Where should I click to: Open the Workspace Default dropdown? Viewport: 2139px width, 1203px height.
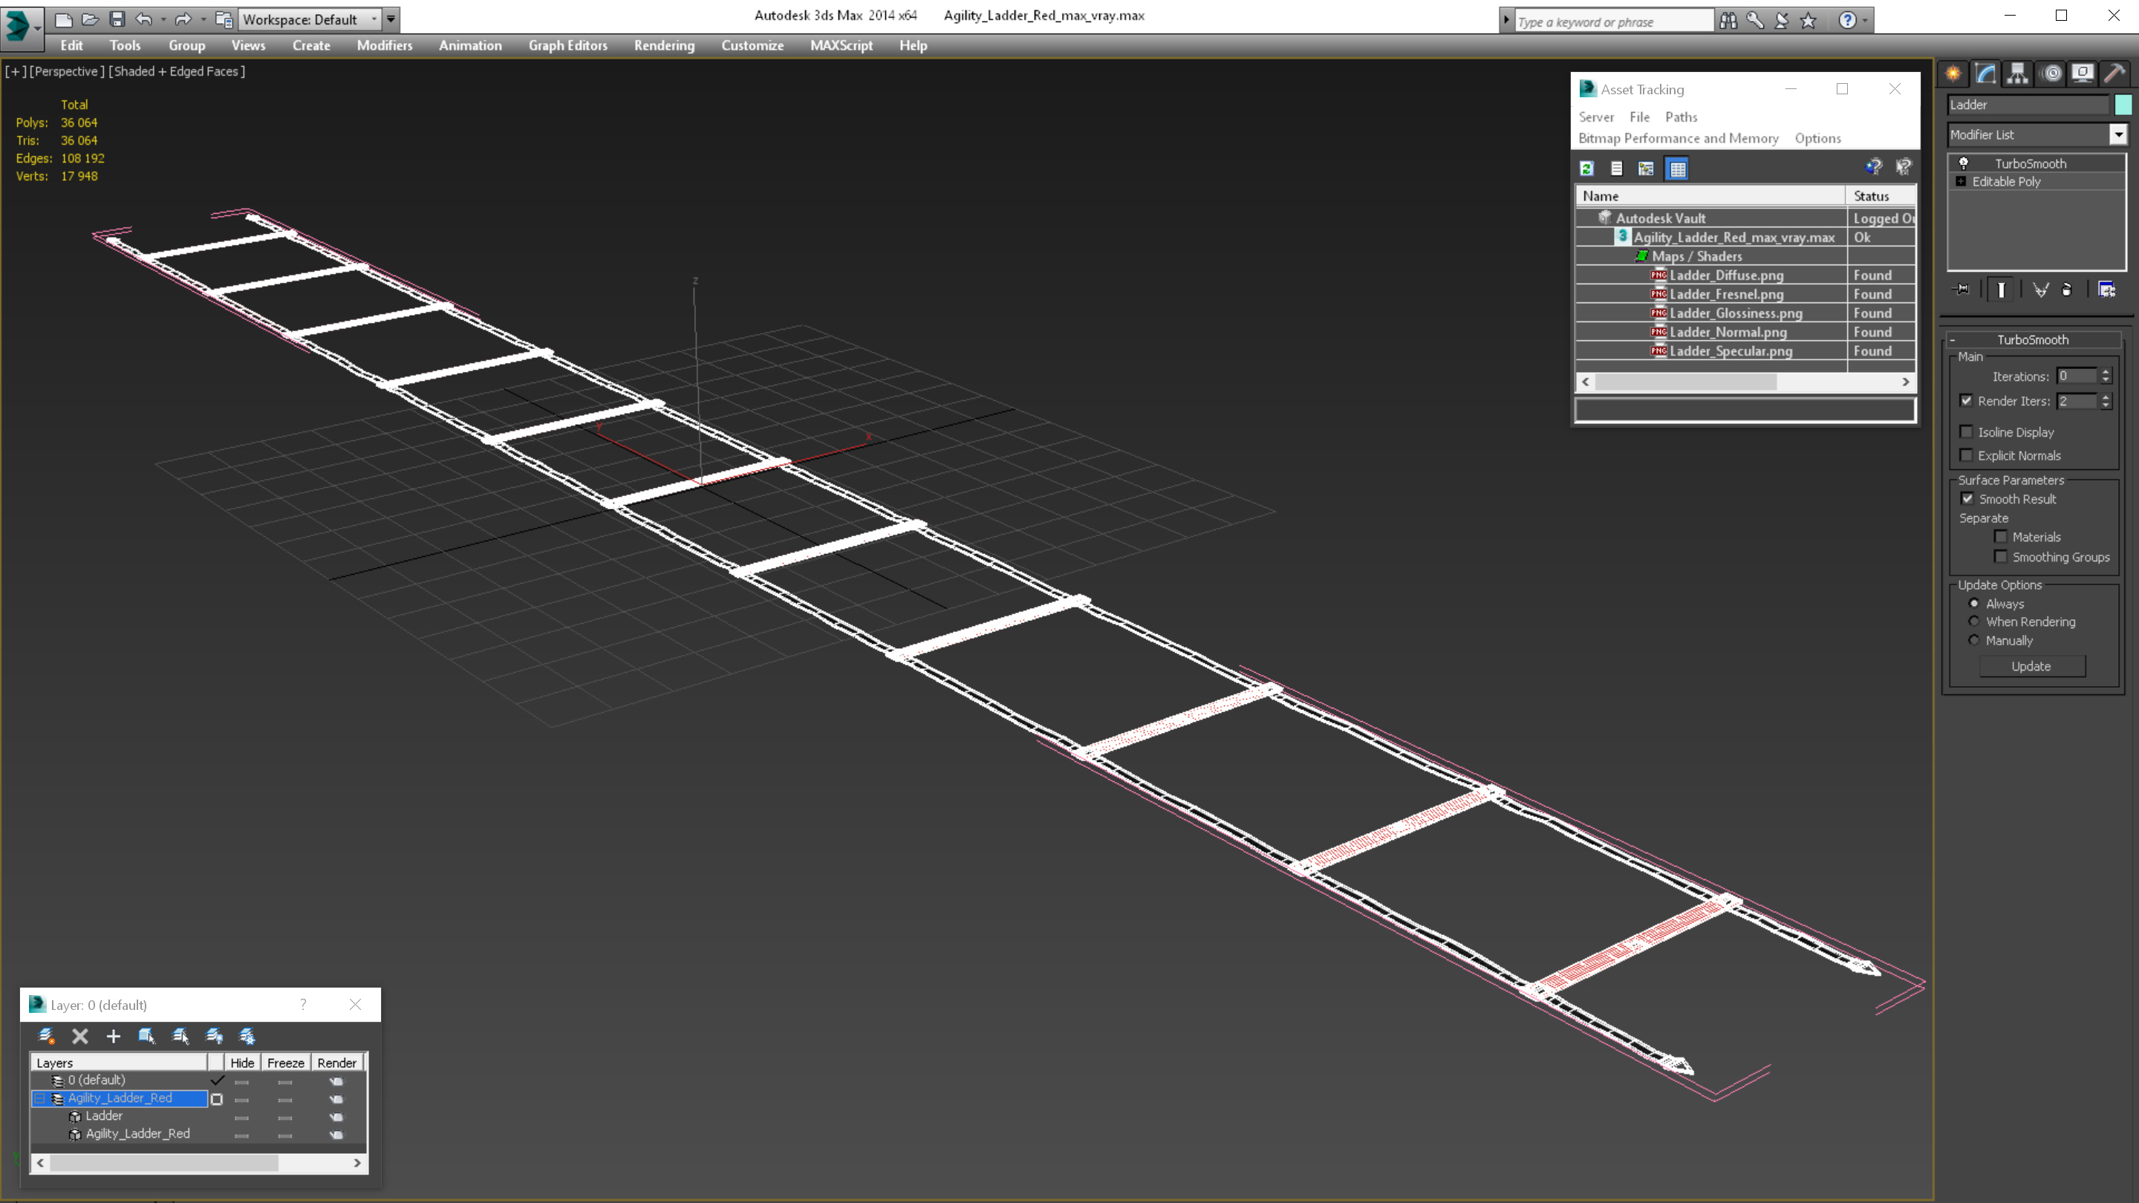point(310,19)
